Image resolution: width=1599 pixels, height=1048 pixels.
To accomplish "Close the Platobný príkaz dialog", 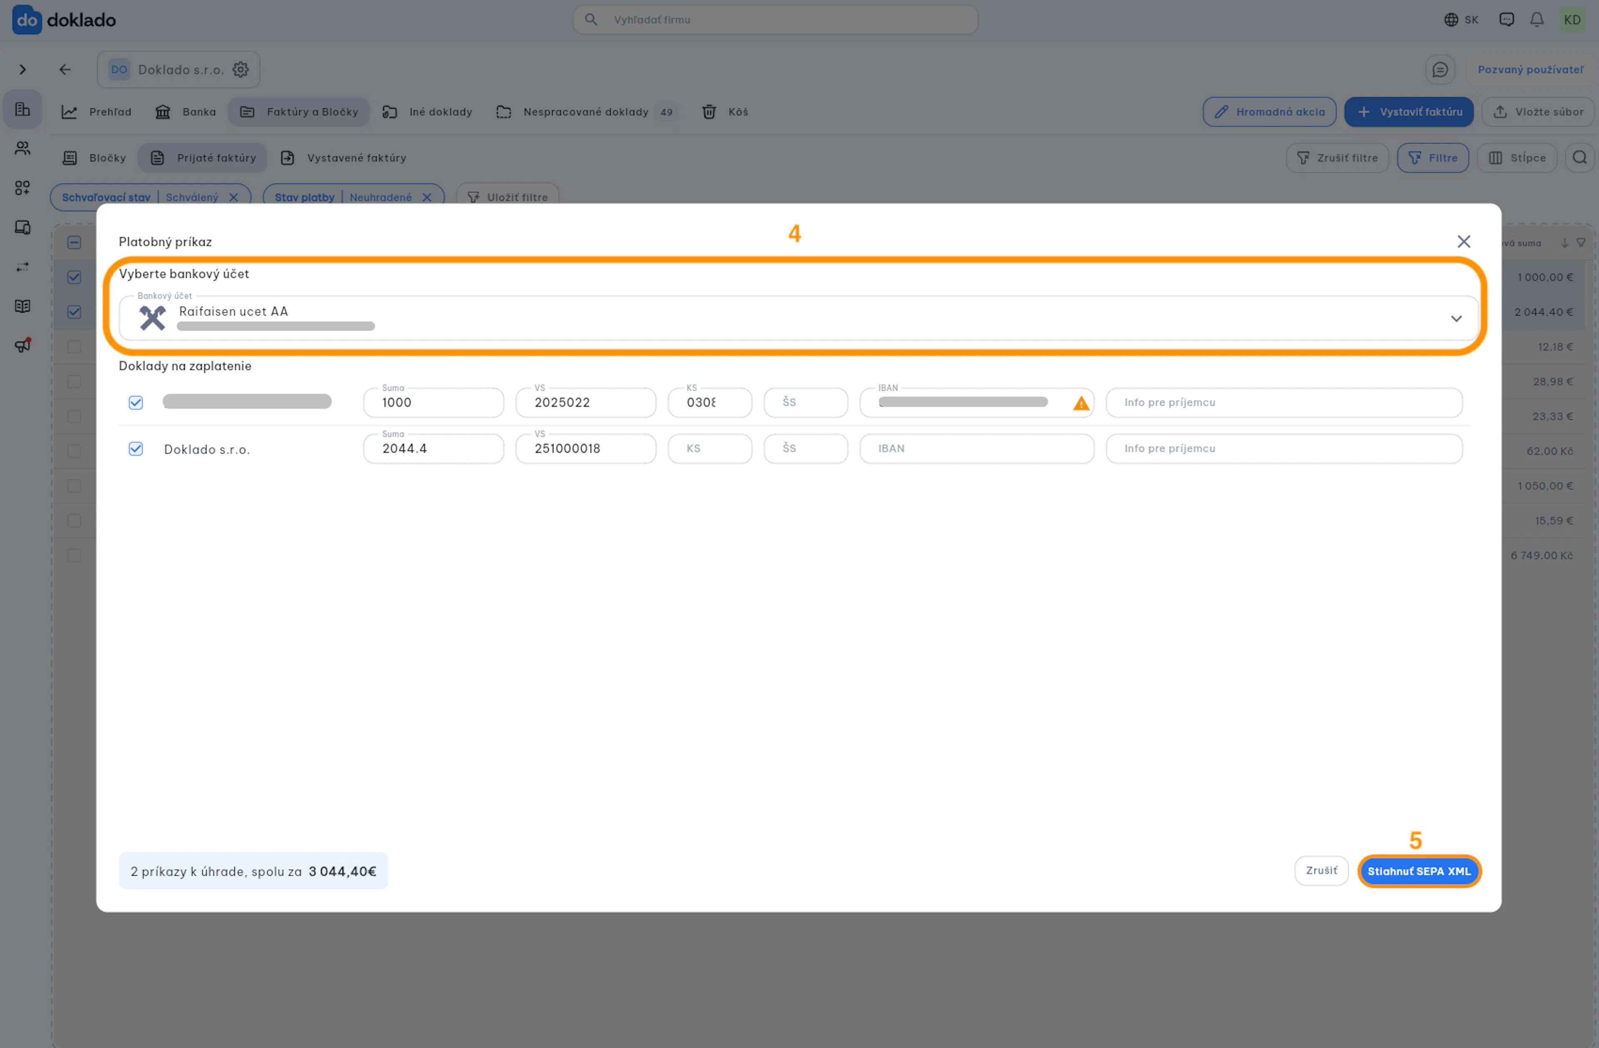I will (1463, 241).
